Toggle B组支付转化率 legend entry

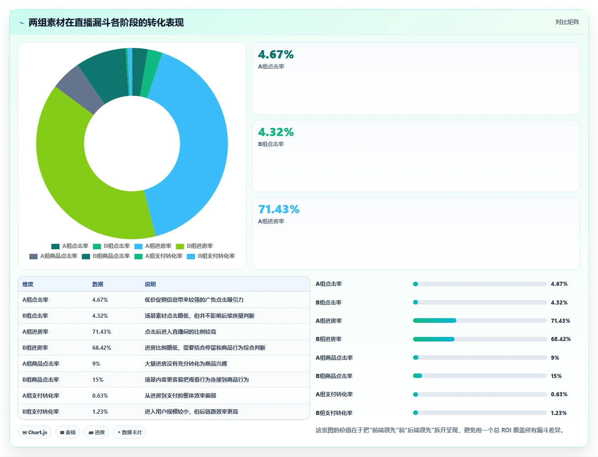pyautogui.click(x=211, y=256)
